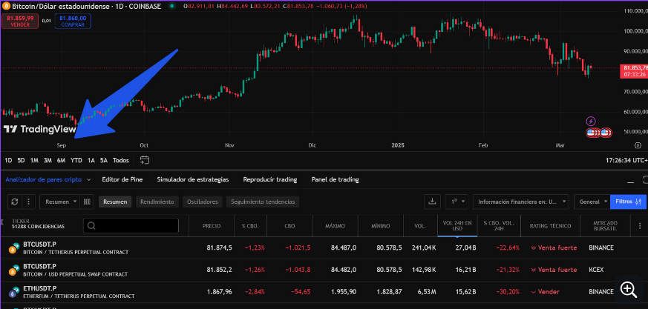
Task: Click the column layout bars icon
Action: point(87,202)
